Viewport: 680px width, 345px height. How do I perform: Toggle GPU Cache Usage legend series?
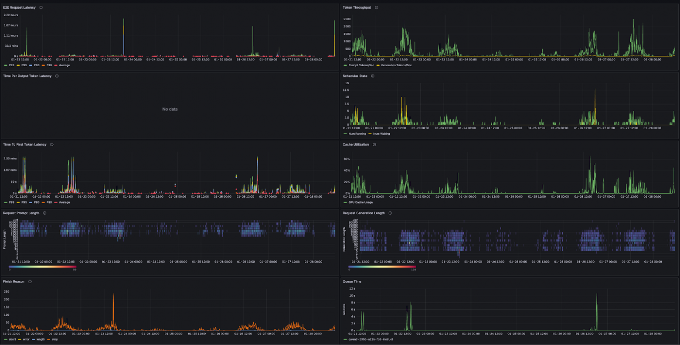pos(358,202)
